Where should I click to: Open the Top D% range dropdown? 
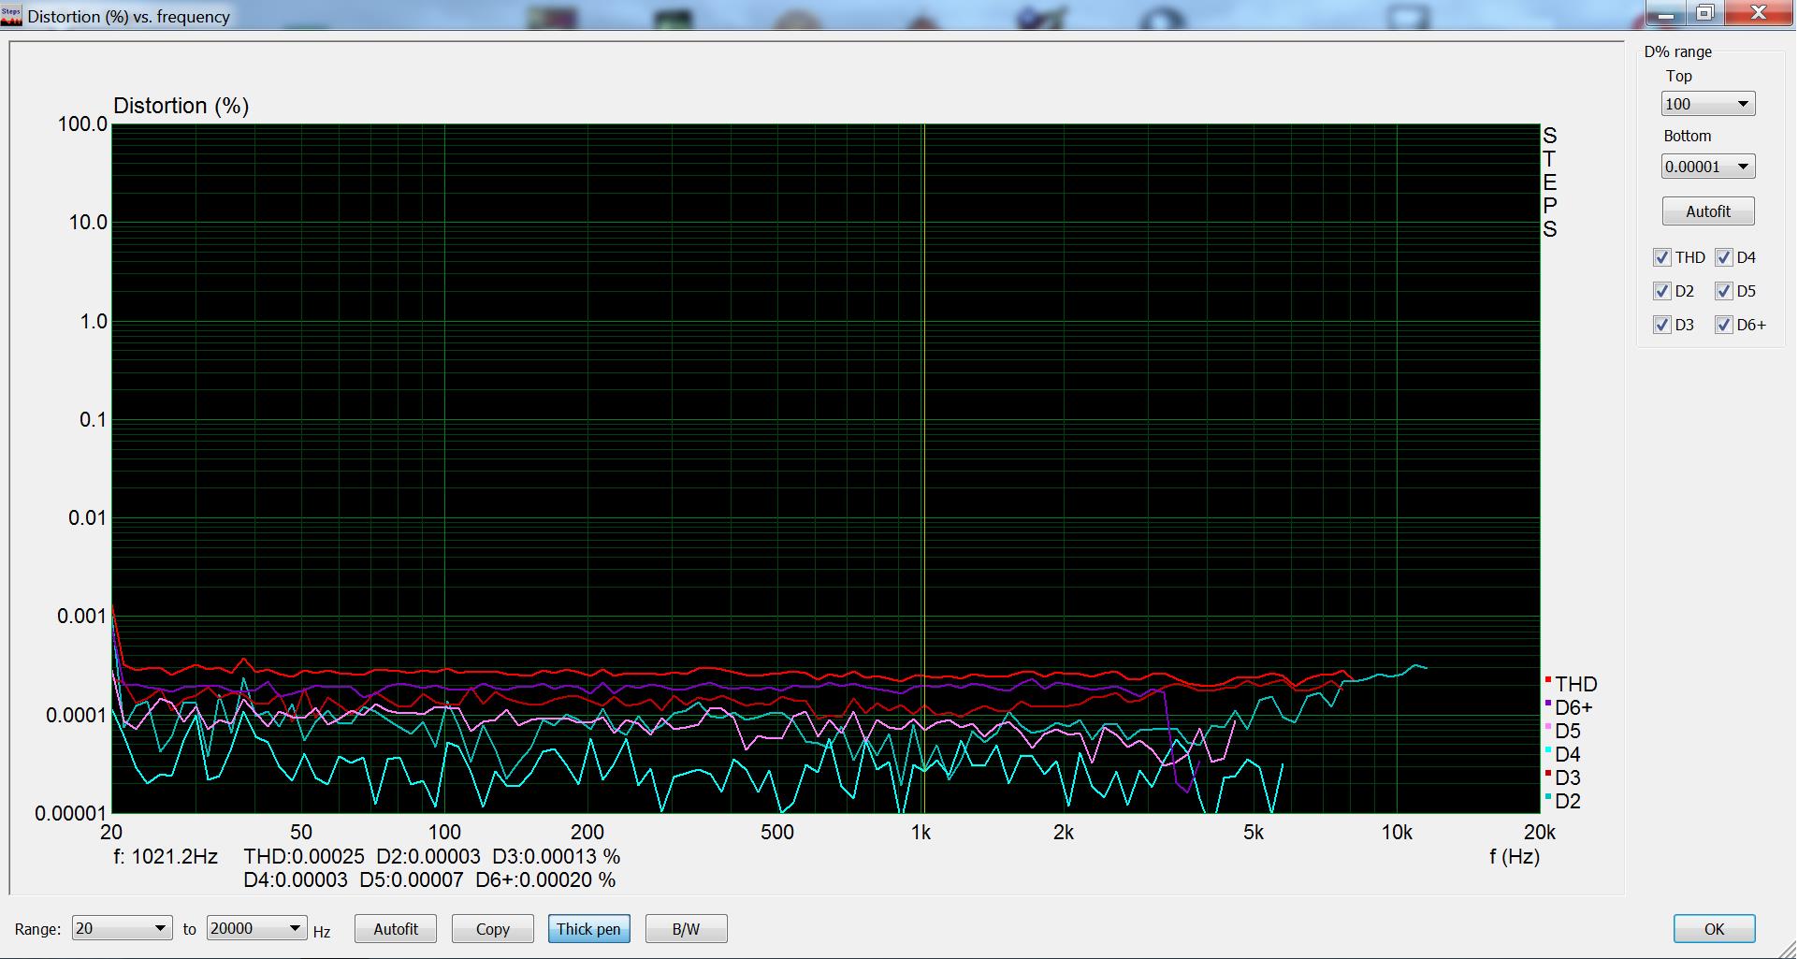click(1707, 104)
